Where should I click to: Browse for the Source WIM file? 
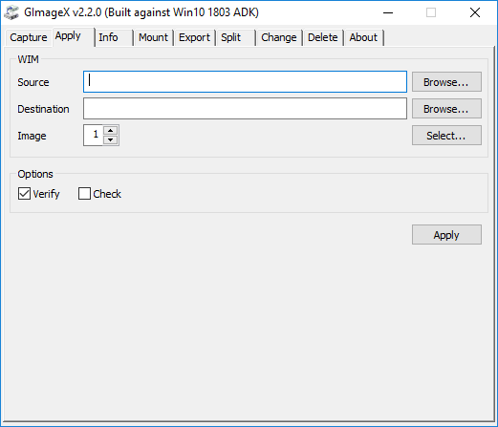click(x=446, y=82)
